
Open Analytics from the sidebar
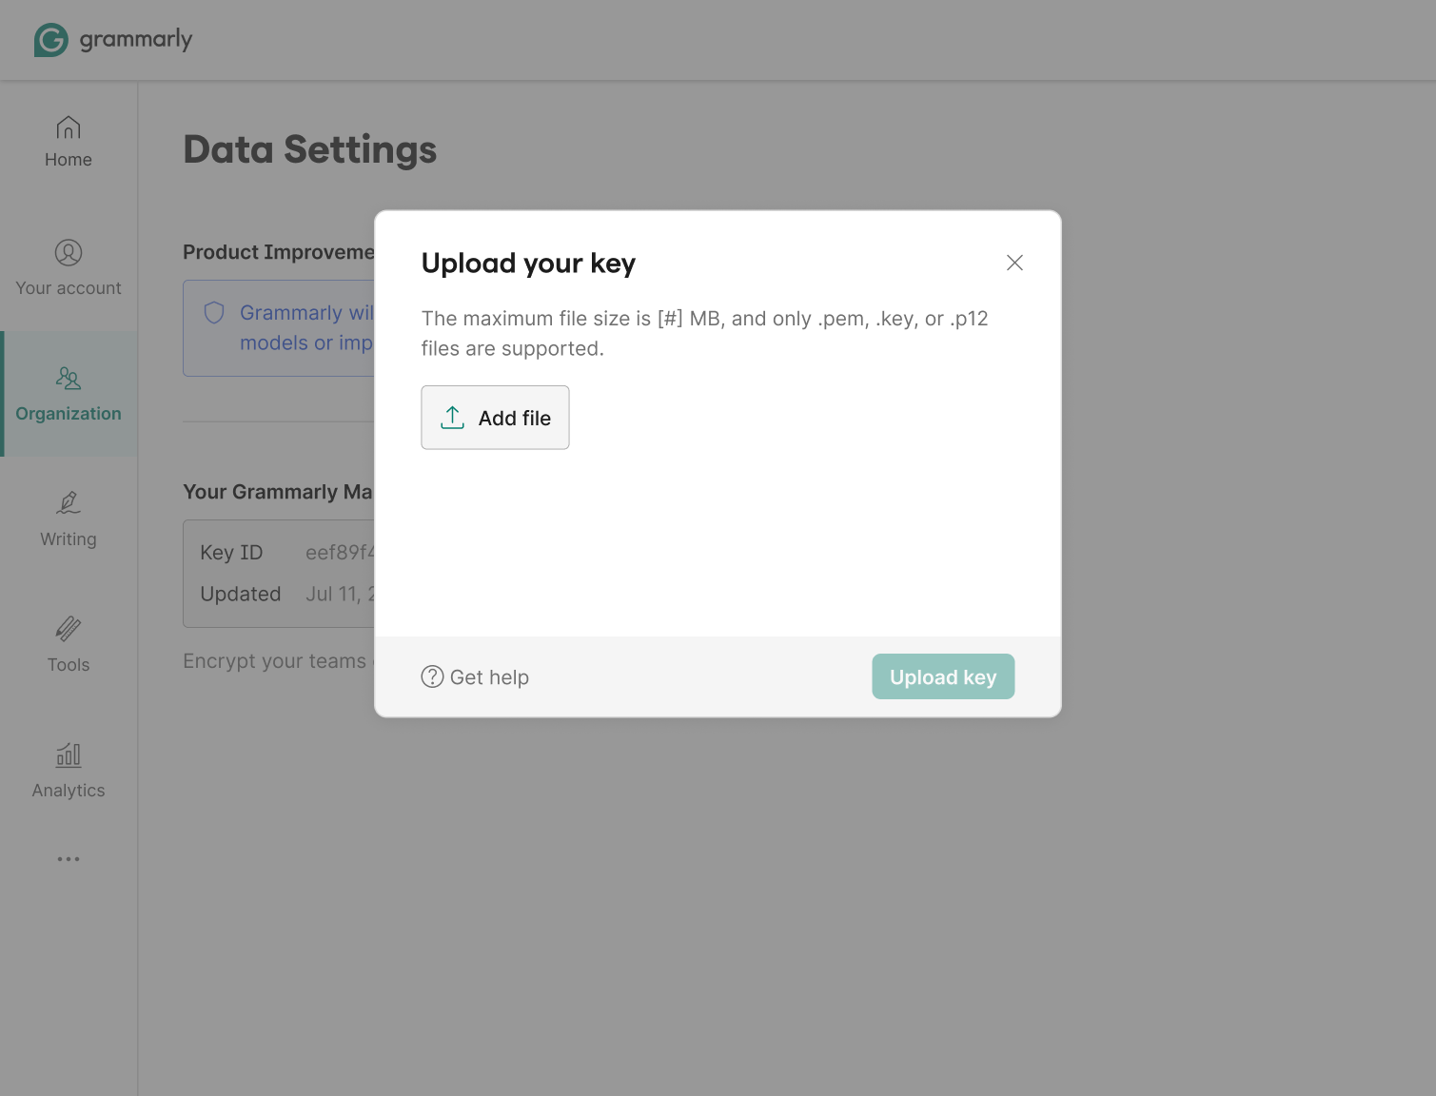point(68,754)
